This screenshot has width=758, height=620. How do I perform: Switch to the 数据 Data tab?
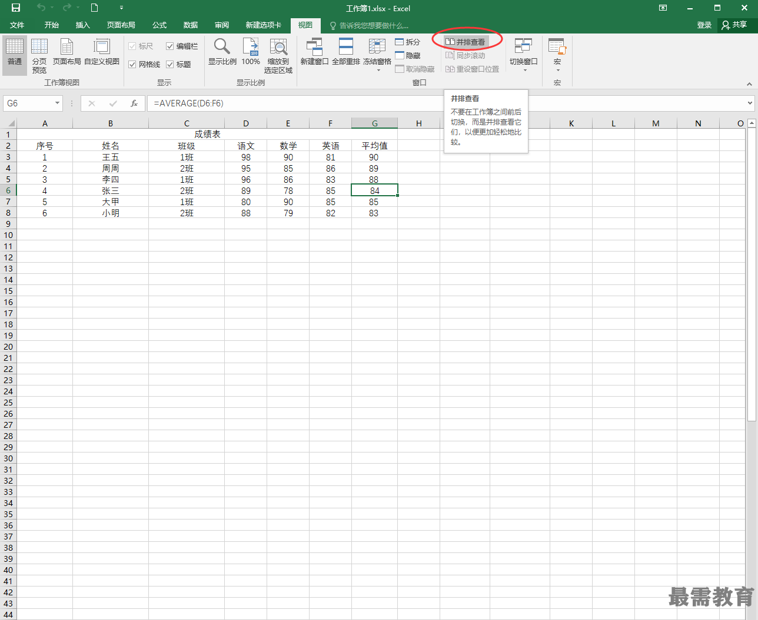click(x=191, y=25)
